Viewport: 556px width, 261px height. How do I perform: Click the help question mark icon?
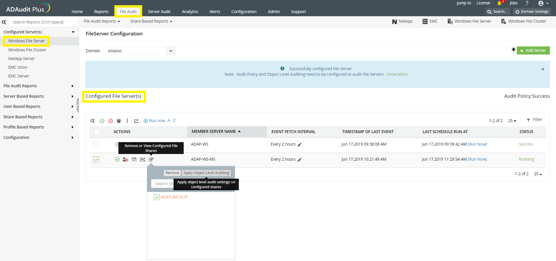527,3
